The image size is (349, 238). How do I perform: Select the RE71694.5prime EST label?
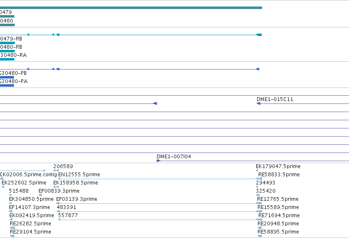pos(279,216)
